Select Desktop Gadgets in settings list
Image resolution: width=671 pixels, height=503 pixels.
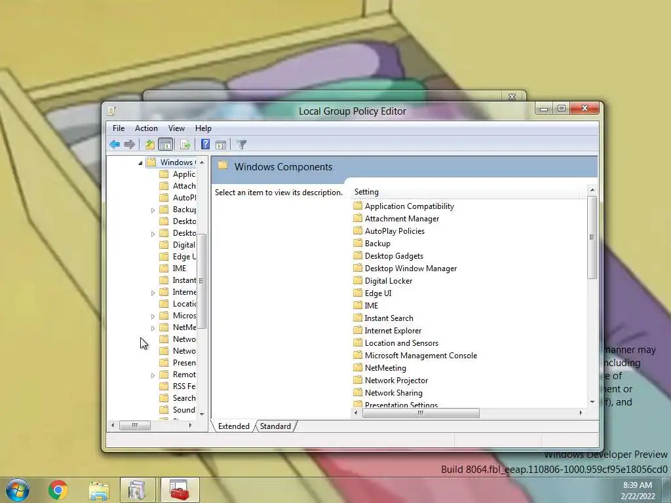[388, 256]
